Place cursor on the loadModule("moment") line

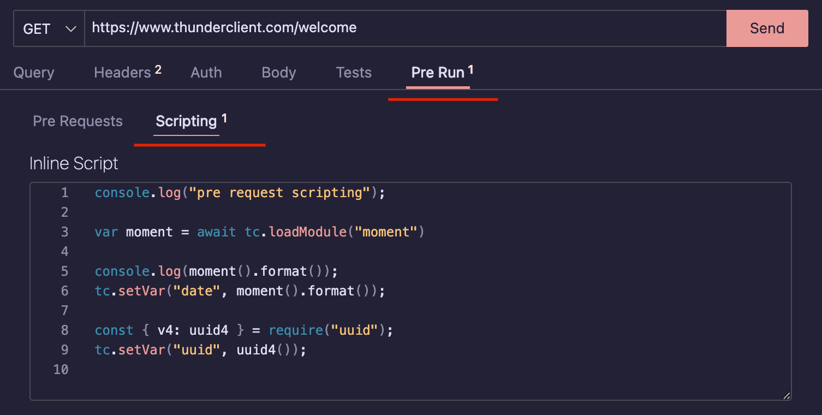(x=259, y=232)
